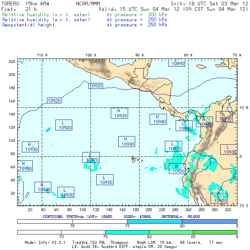Click the 'CONTOURS: UNITS=m' text
250x250 pixels.
pyautogui.click(x=63, y=217)
